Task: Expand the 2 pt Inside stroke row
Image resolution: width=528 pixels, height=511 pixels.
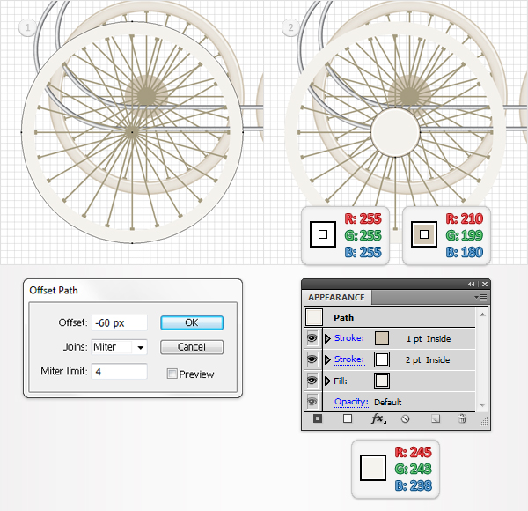Action: [x=327, y=359]
